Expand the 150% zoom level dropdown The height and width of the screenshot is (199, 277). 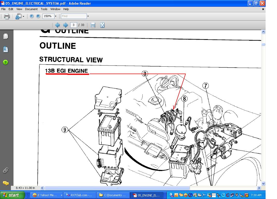pyautogui.click(x=57, y=16)
